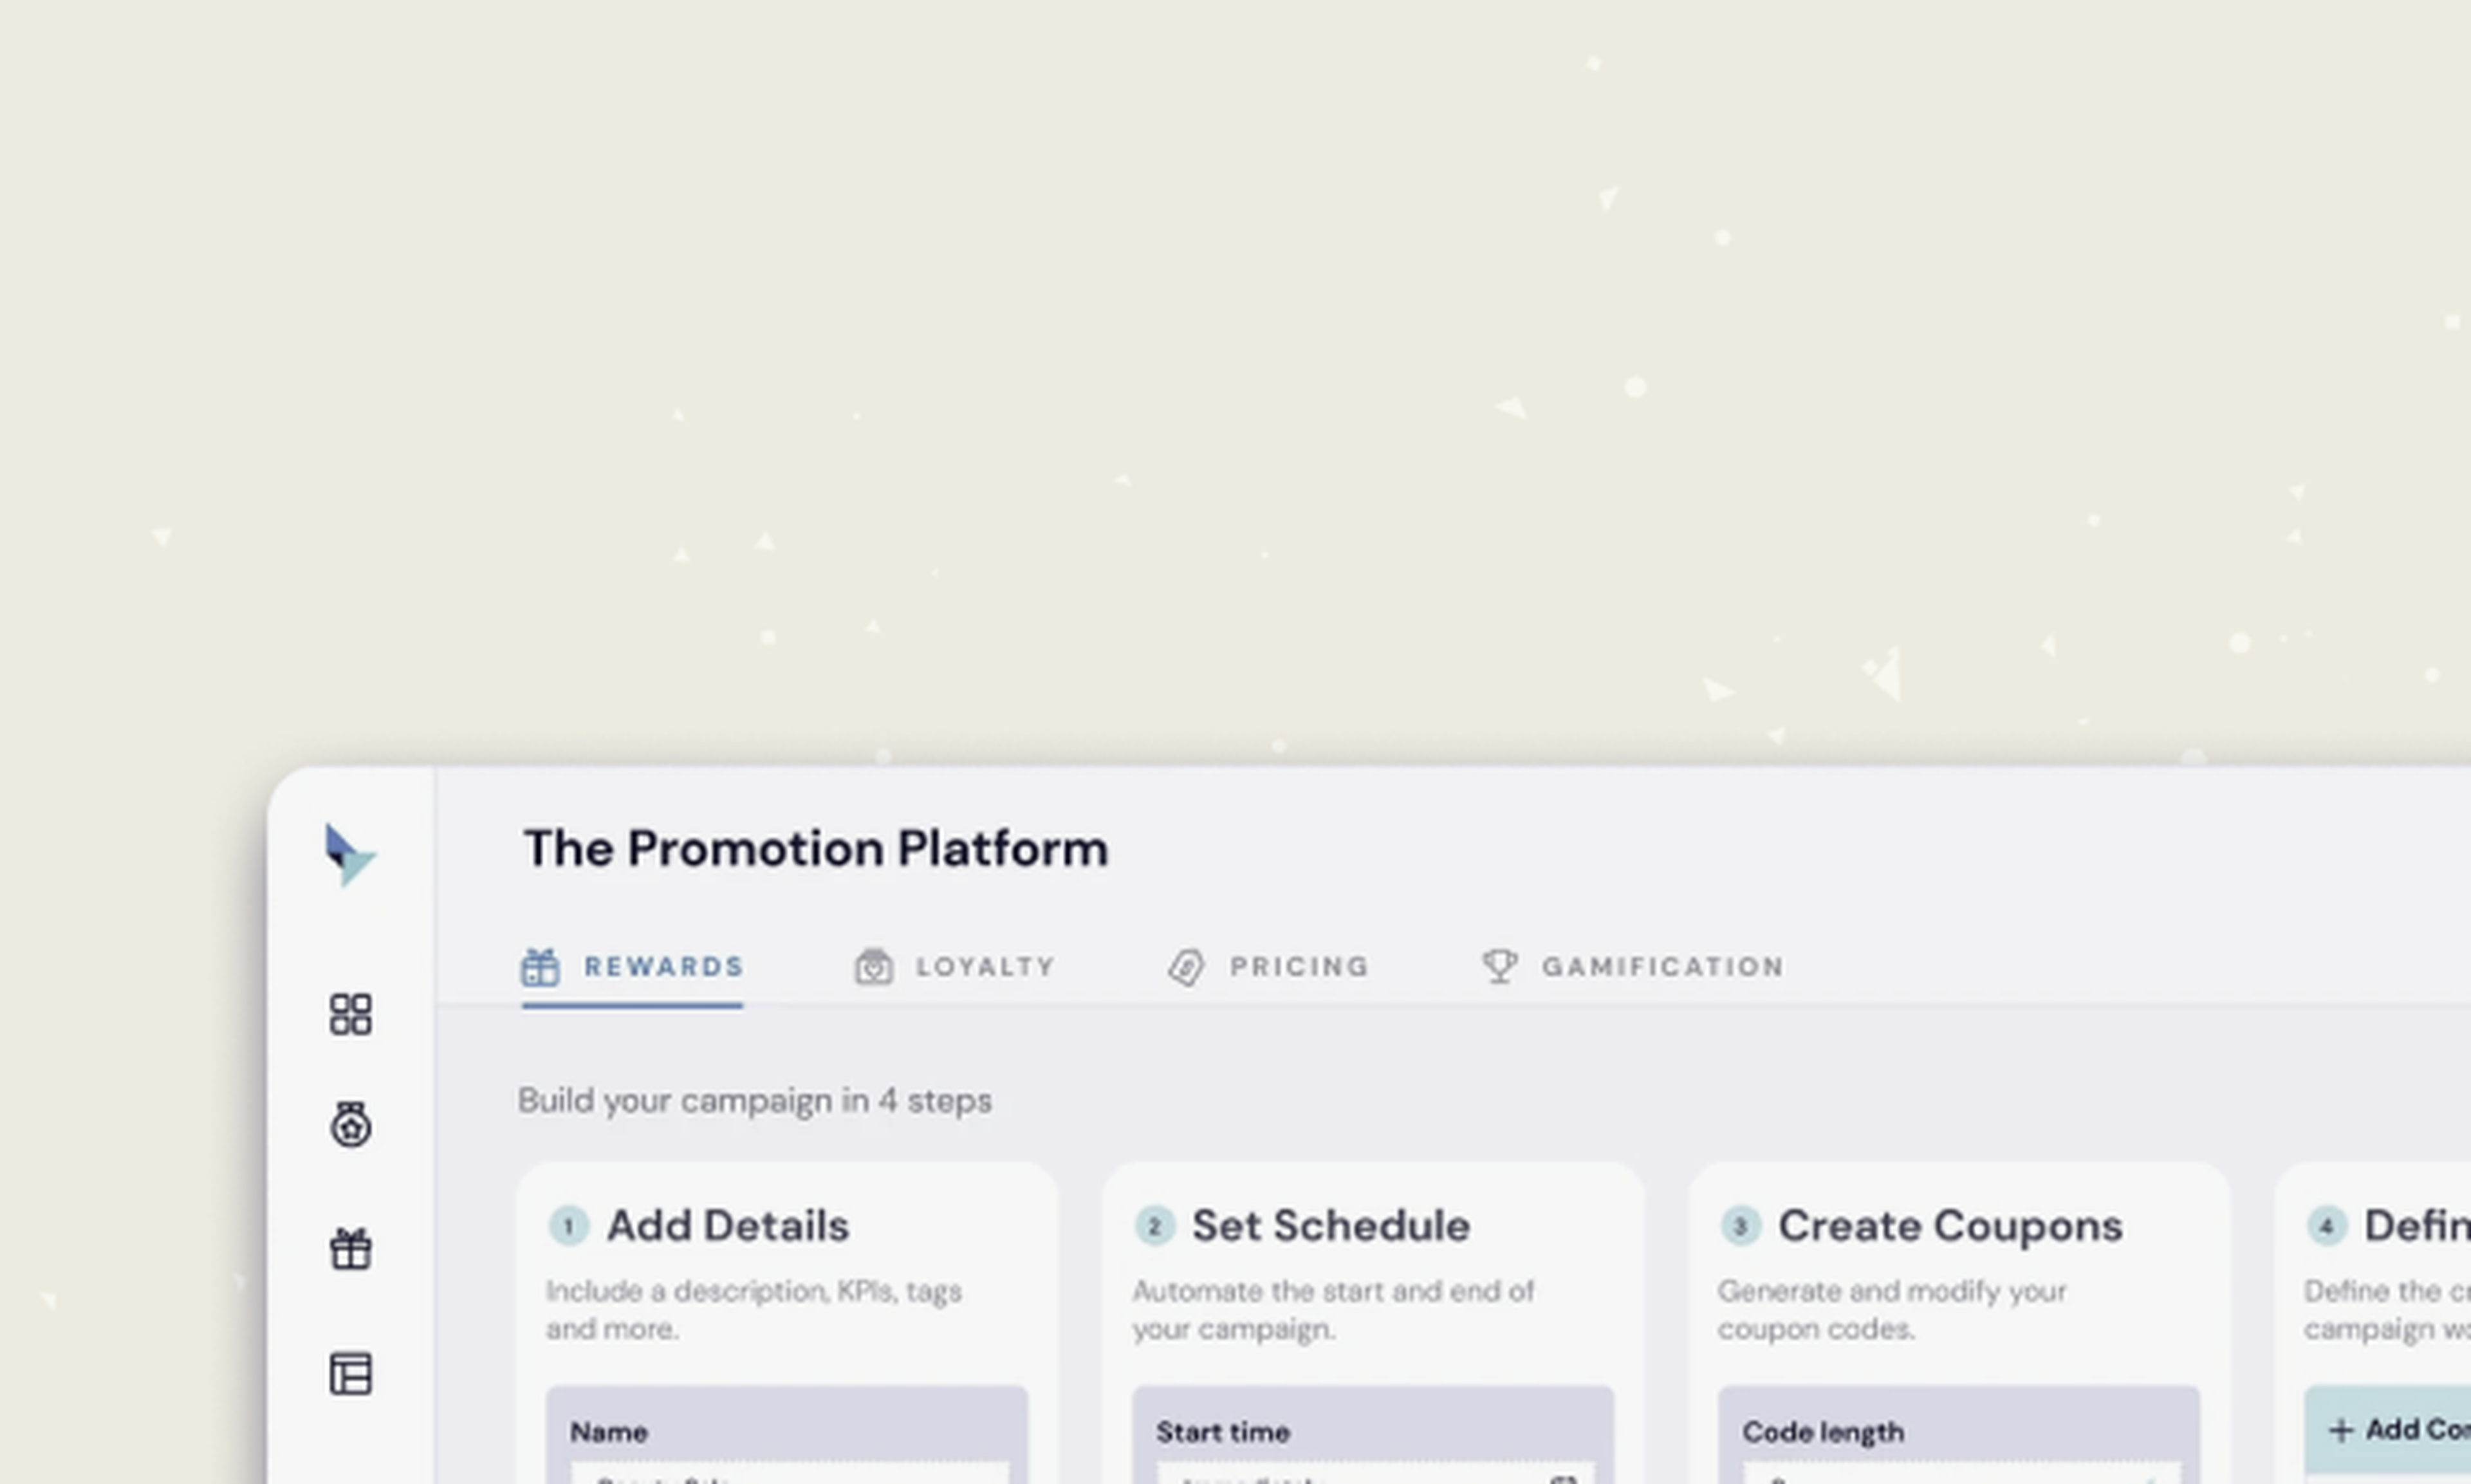Click the table layout sidebar icon
Image resolution: width=2471 pixels, height=1484 pixels.
(350, 1373)
